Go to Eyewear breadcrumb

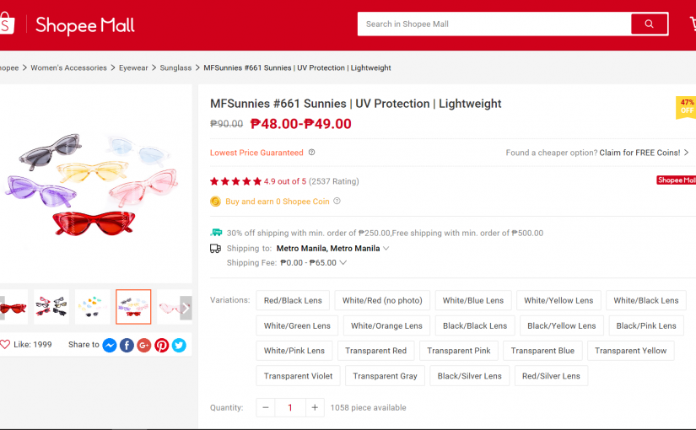coord(133,68)
